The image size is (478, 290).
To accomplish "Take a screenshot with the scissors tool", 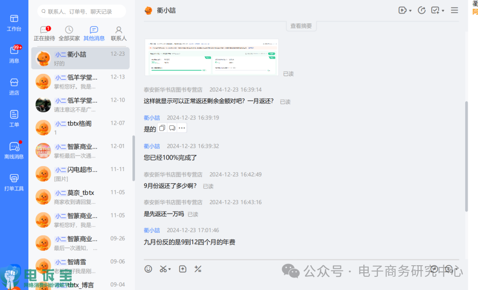I will point(163,268).
